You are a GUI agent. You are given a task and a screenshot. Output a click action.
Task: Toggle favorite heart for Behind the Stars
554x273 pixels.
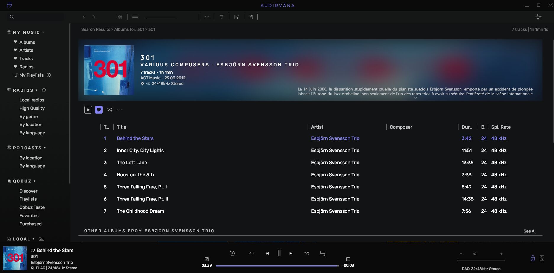33,251
